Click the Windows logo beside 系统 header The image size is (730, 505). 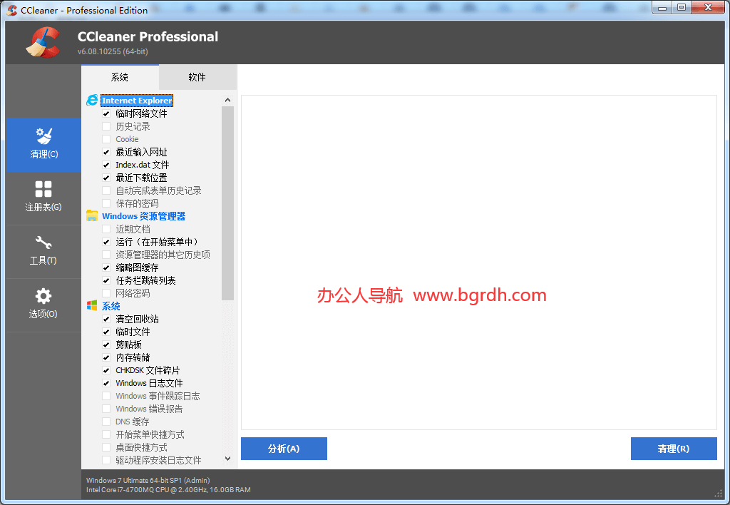pyautogui.click(x=92, y=305)
